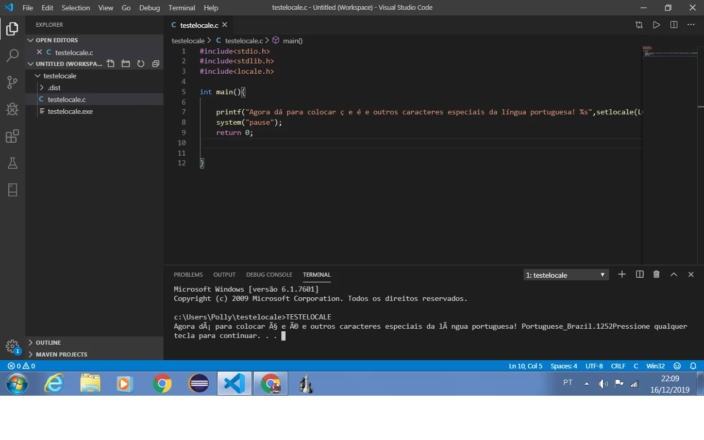Click the Run code play button
This screenshot has width=704, height=440.
tap(656, 25)
